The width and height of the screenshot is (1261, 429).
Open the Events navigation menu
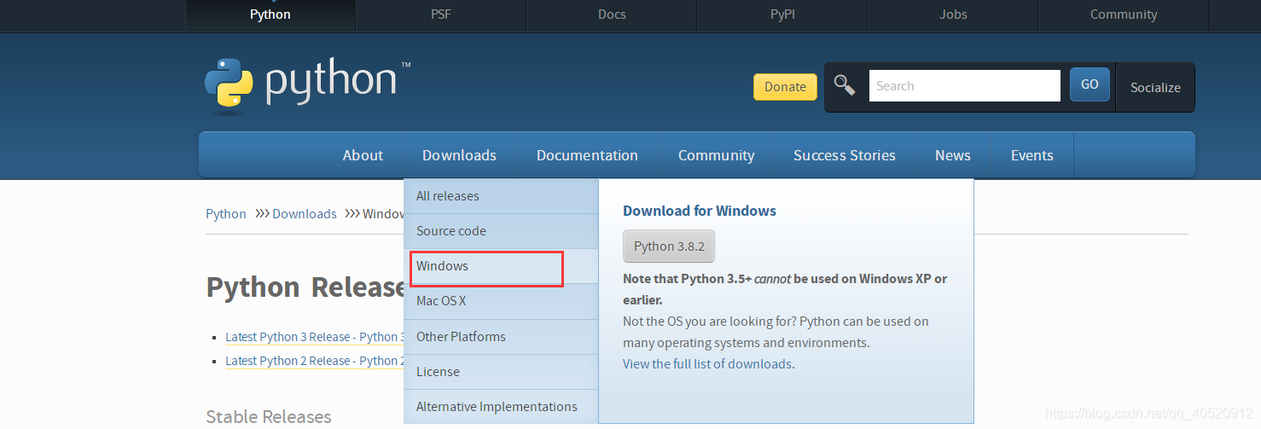pos(1031,155)
